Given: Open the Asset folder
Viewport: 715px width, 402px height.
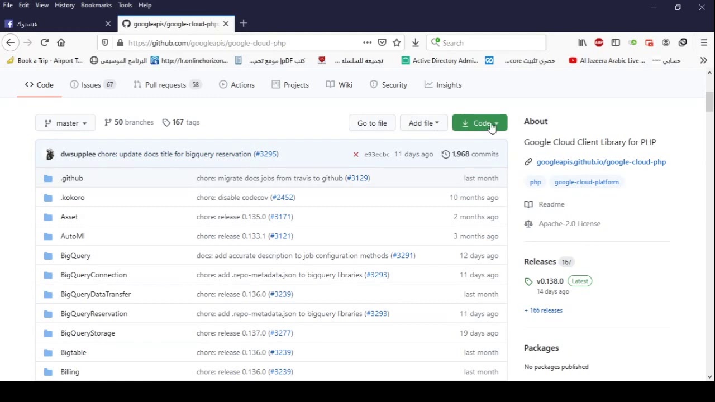Looking at the screenshot, I should click(x=69, y=217).
